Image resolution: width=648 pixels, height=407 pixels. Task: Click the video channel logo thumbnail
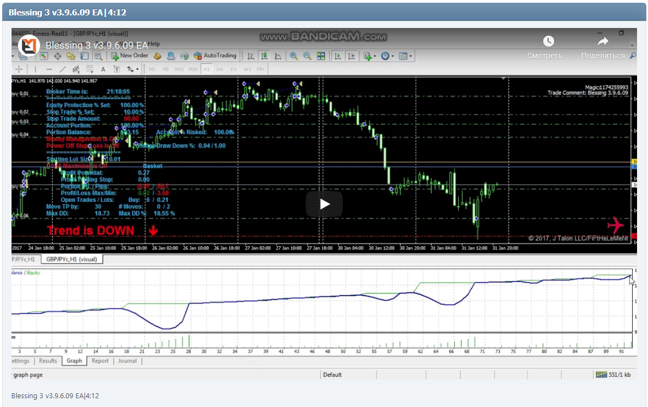pos(29,45)
